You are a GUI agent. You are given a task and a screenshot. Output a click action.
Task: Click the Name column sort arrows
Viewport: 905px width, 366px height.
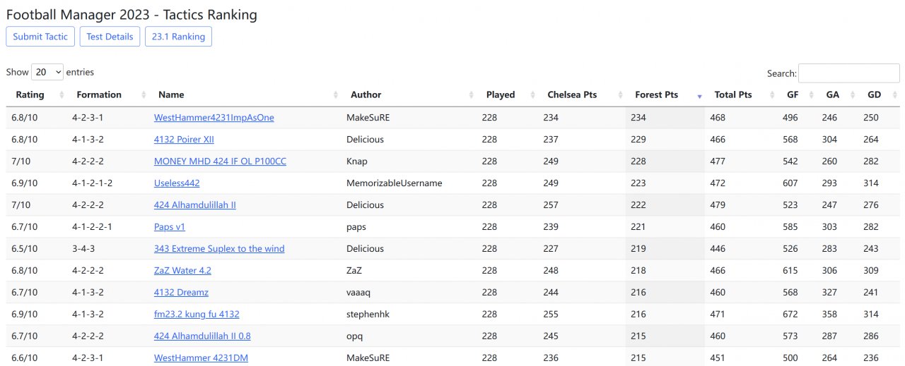pos(335,95)
